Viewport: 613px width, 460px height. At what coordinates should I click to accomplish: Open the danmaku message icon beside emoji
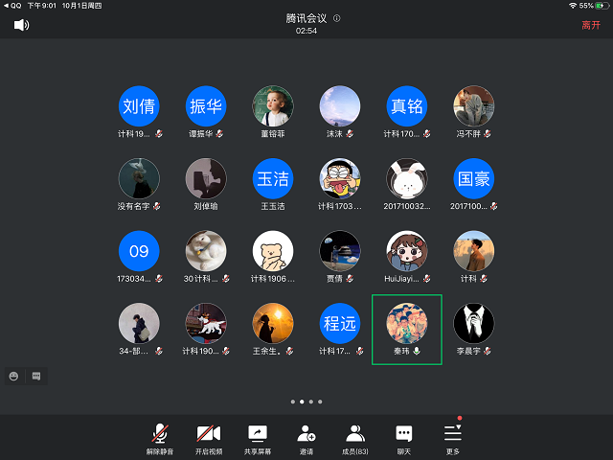click(36, 376)
